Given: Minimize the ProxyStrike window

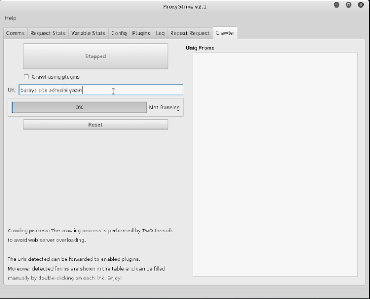Looking at the screenshot, I should point(336,5).
